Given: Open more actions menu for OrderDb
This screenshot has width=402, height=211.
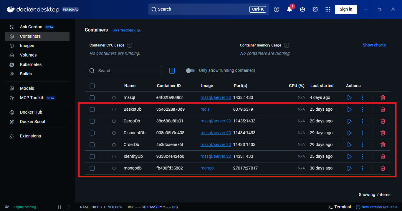Looking at the screenshot, I should pos(363,144).
